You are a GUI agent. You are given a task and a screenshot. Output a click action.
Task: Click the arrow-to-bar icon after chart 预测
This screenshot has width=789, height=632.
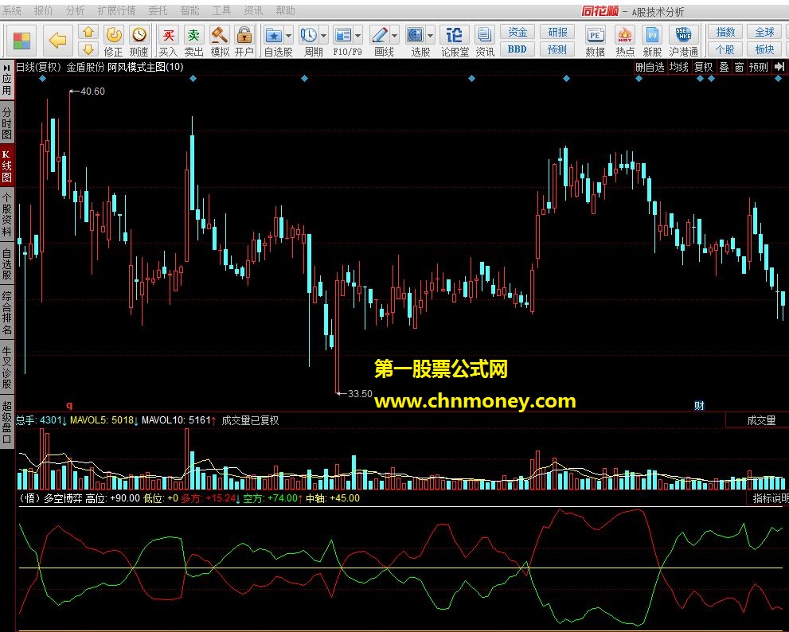[779, 67]
